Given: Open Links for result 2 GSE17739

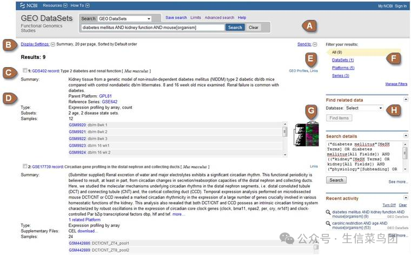Looking at the screenshot, I should pyautogui.click(x=314, y=166).
